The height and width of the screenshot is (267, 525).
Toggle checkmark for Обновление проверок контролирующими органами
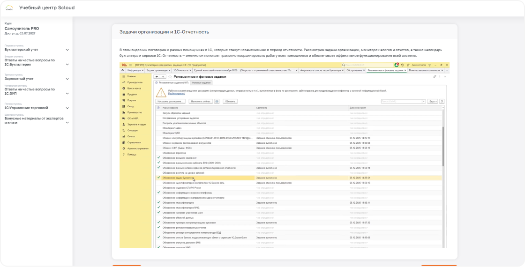pyautogui.click(x=159, y=222)
